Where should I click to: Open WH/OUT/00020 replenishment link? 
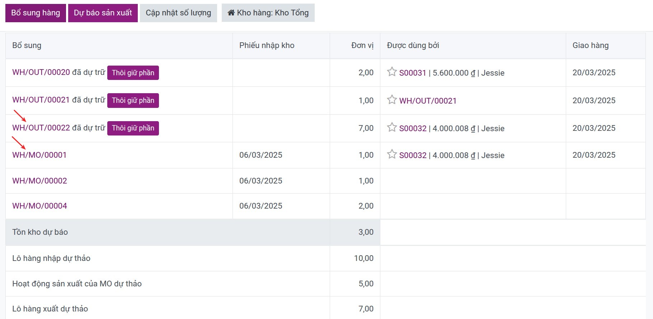41,72
